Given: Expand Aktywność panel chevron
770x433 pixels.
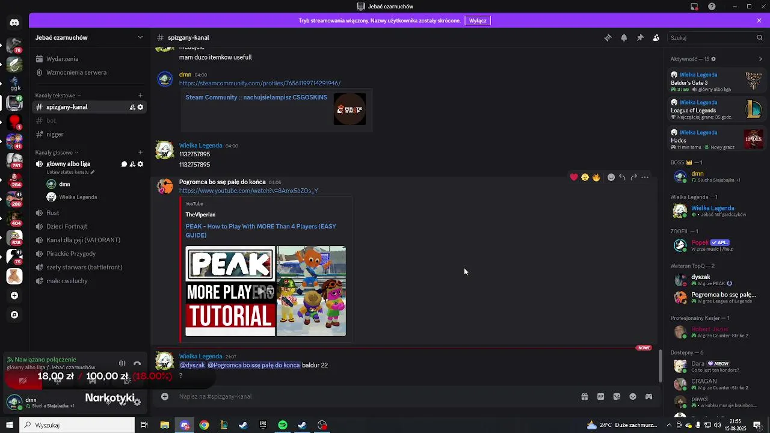Looking at the screenshot, I should (x=760, y=59).
